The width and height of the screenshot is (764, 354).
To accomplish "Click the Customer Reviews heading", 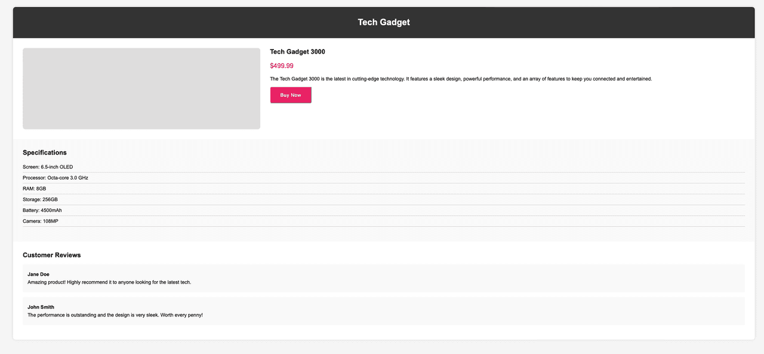I will 52,255.
